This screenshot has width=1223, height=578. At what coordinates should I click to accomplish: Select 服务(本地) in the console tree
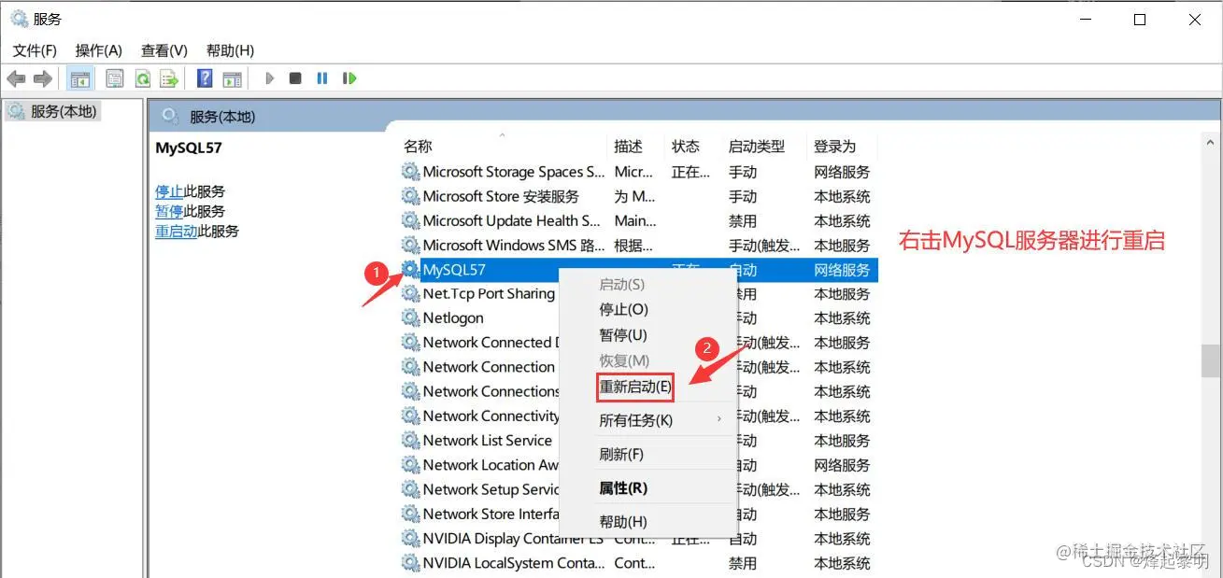click(x=64, y=111)
